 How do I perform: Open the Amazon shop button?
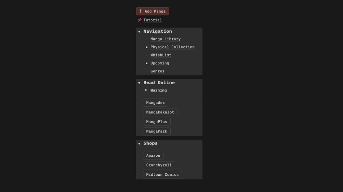[153, 156]
